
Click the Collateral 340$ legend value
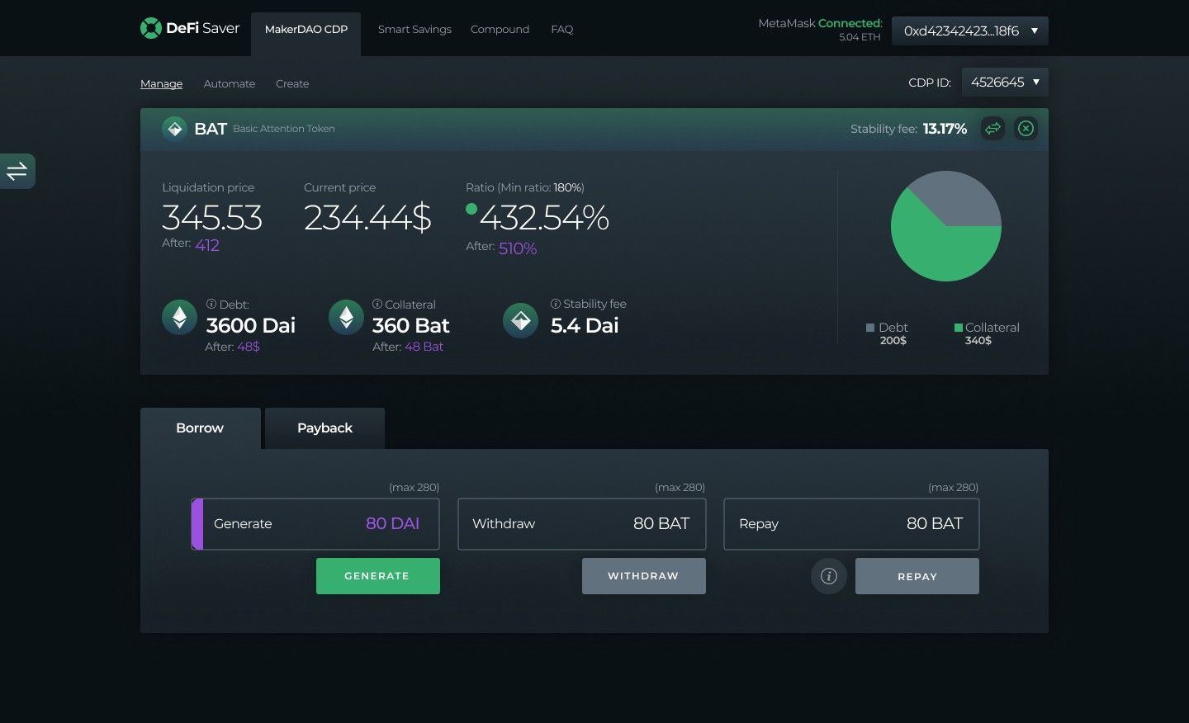(978, 340)
